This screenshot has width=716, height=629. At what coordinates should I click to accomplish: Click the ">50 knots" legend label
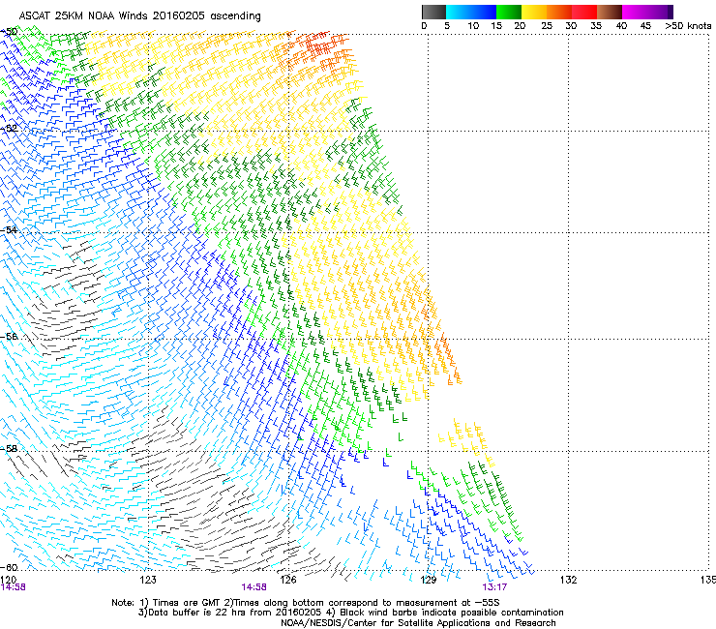pyautogui.click(x=688, y=25)
